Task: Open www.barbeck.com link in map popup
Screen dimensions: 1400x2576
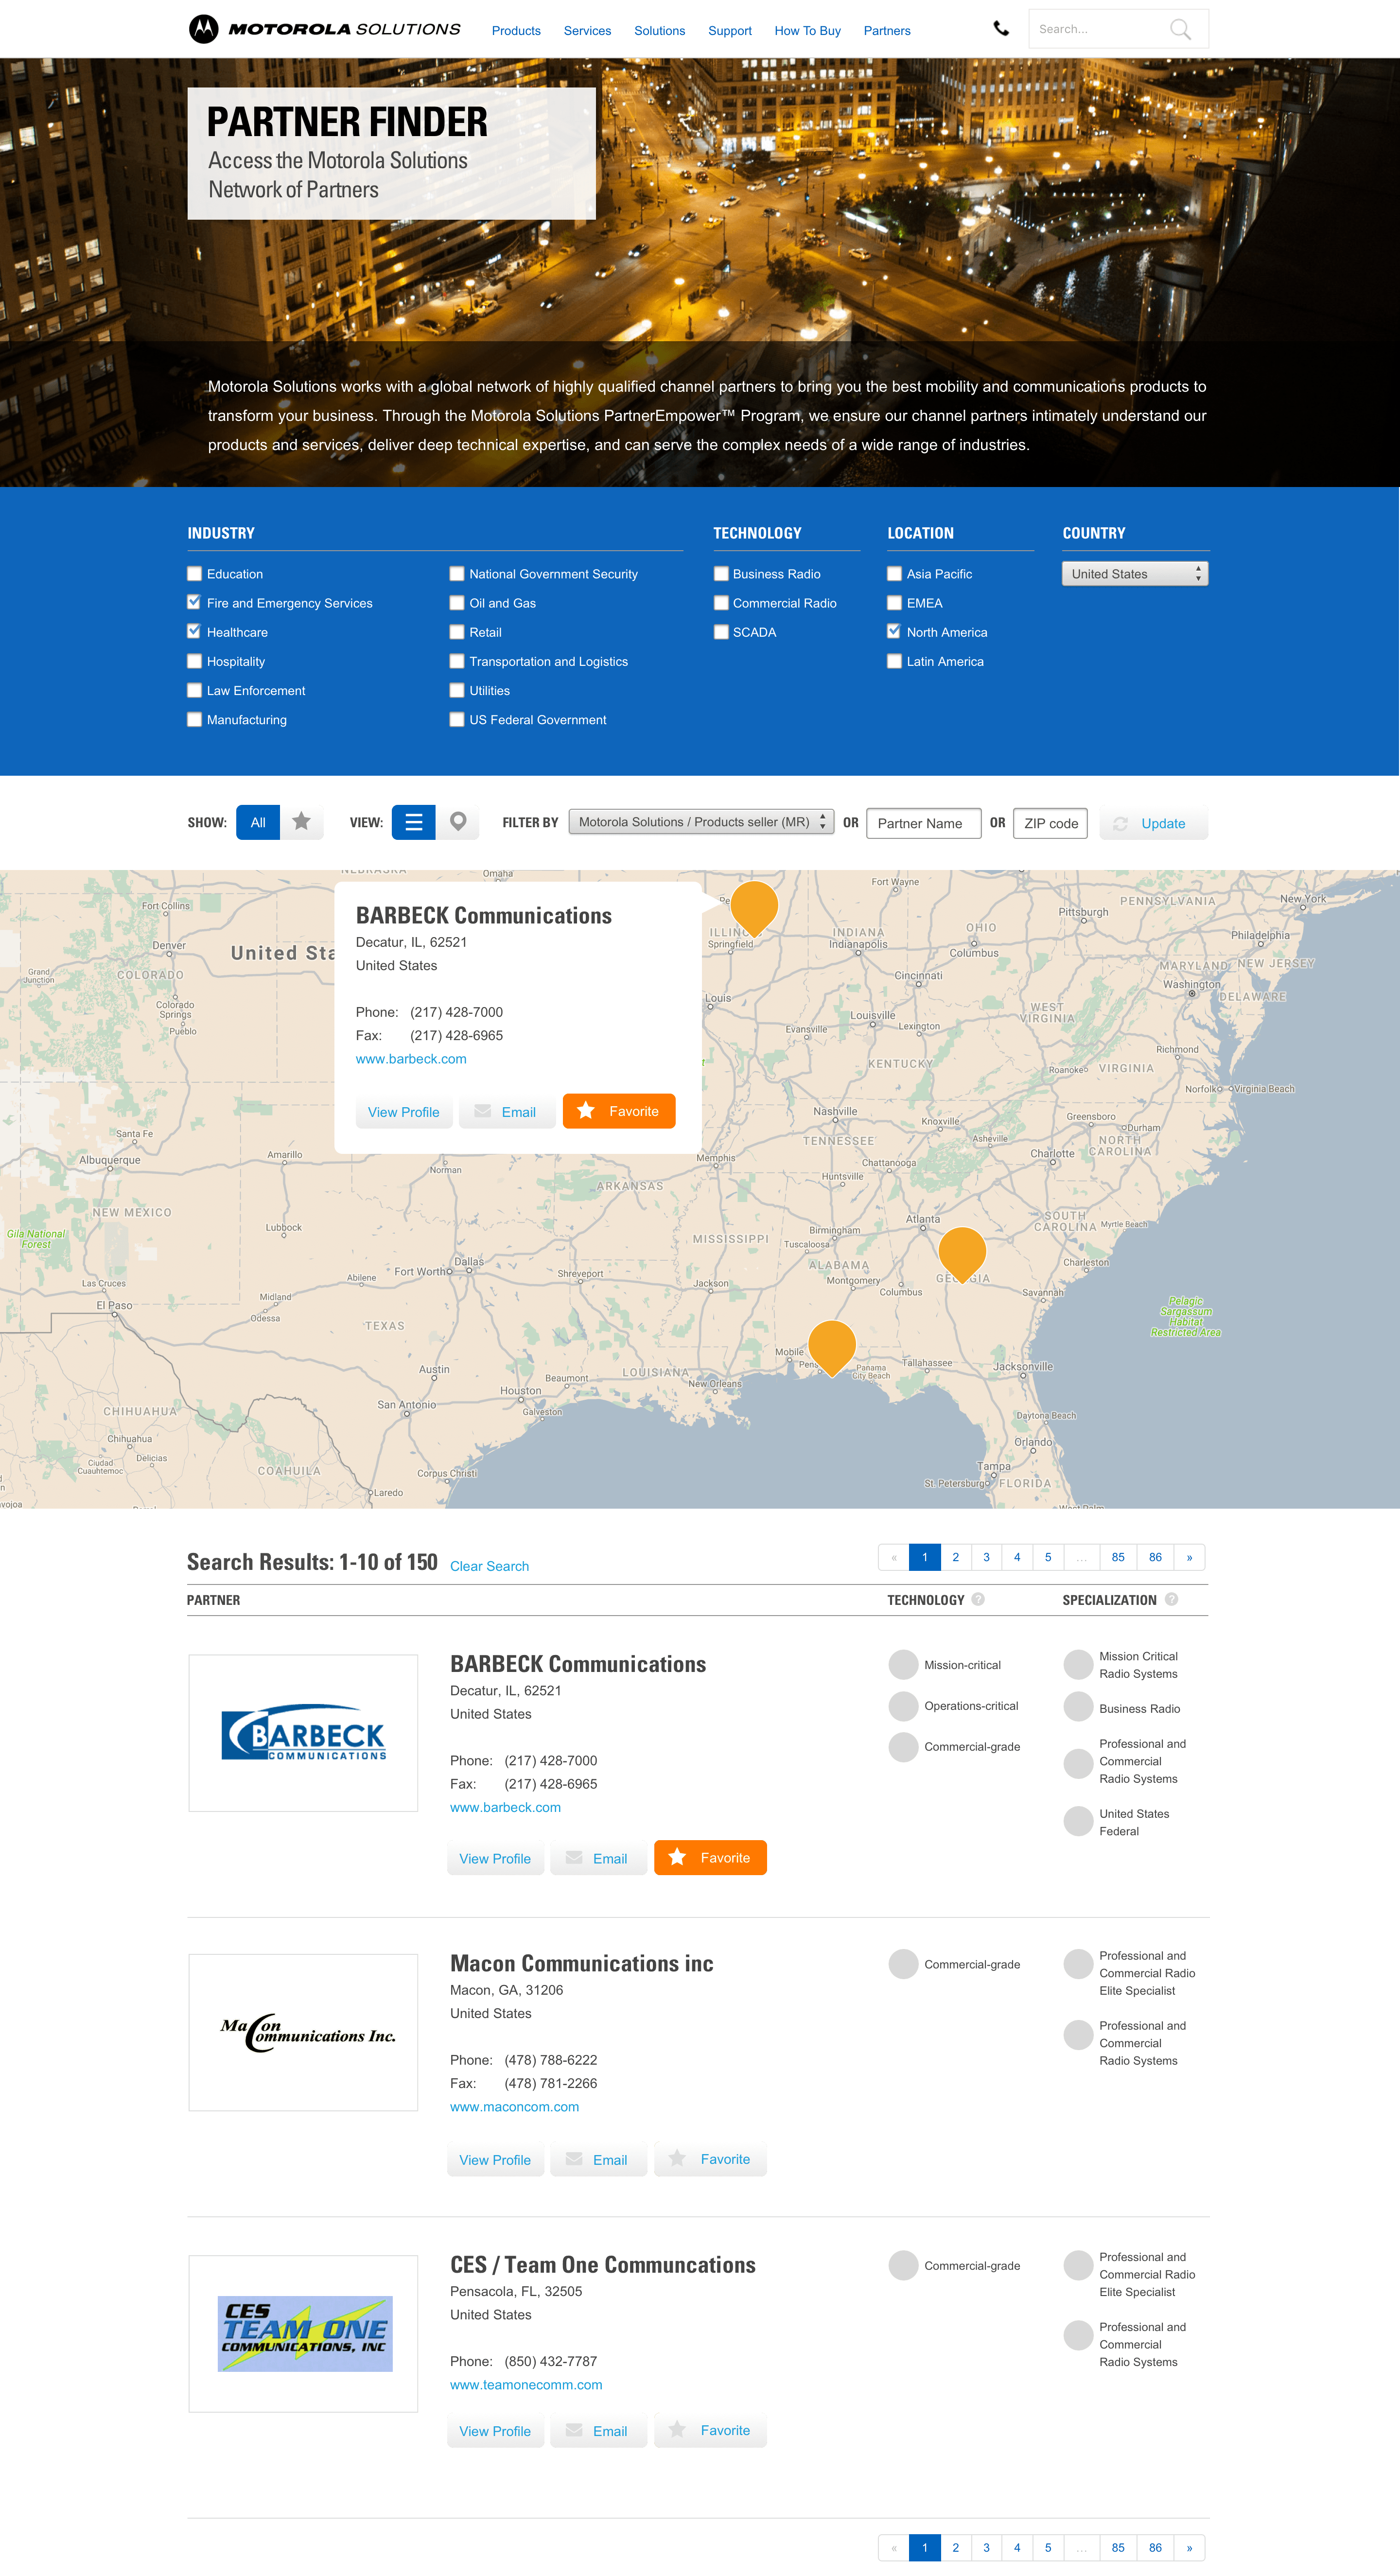Action: (x=411, y=1059)
